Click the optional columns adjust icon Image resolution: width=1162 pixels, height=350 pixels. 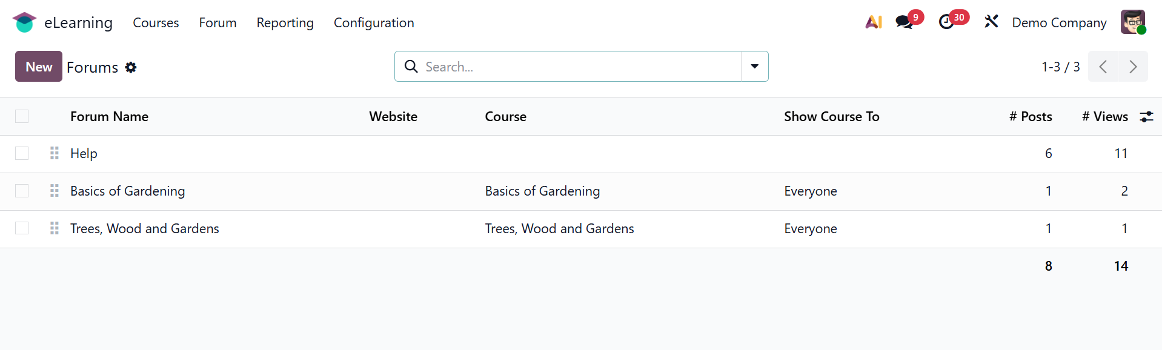point(1146,117)
